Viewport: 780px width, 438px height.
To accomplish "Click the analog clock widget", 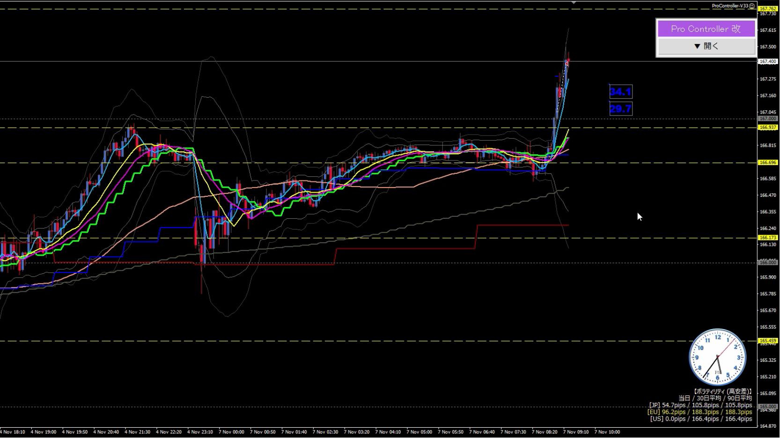I will [x=717, y=358].
